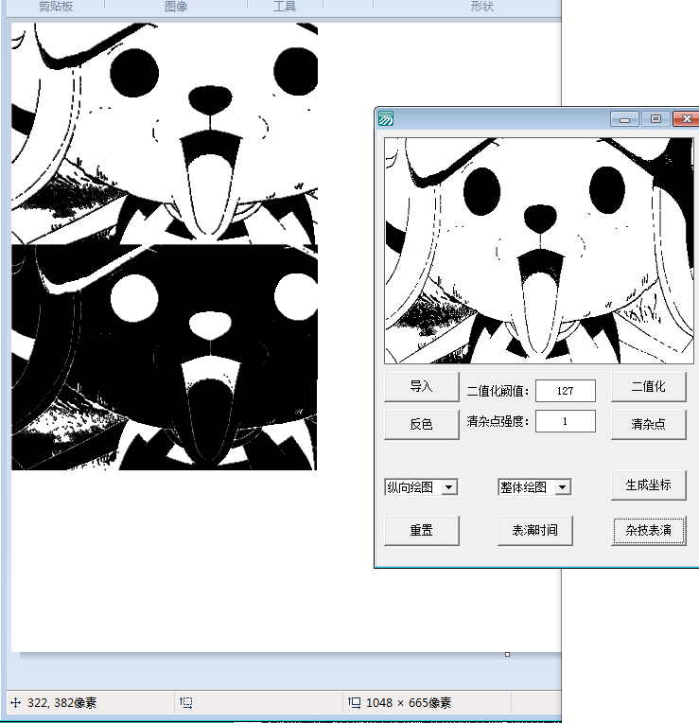Open the 纵向绘图 dropdown
Viewport: 699px width, 723px height.
coord(448,487)
